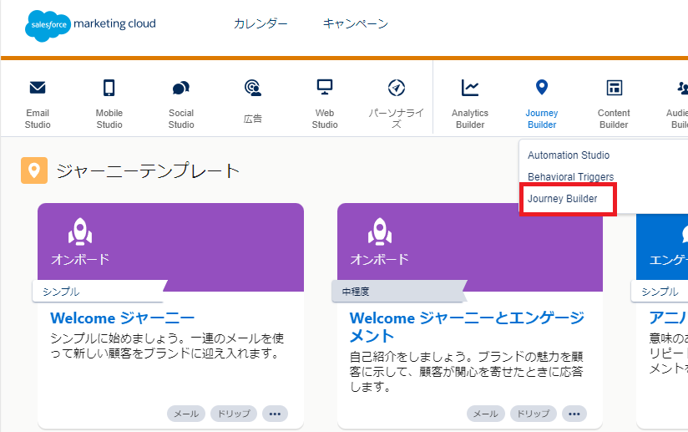Click description text starting 自己紹介をしましょう
The height and width of the screenshot is (432, 688).
pyautogui.click(x=466, y=371)
